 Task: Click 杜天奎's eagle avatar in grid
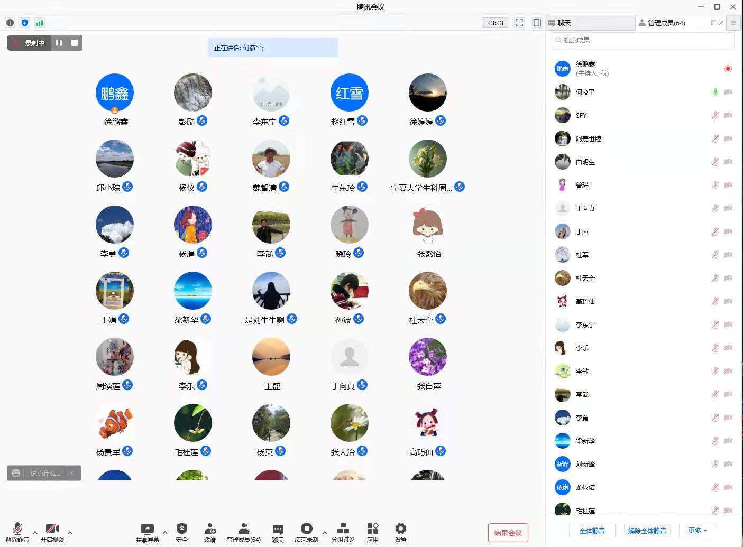point(428,291)
